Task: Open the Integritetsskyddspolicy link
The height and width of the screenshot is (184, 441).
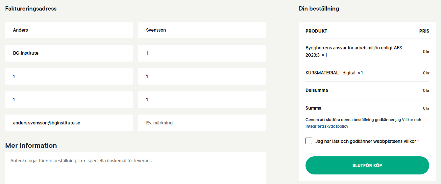Action: (x=327, y=126)
